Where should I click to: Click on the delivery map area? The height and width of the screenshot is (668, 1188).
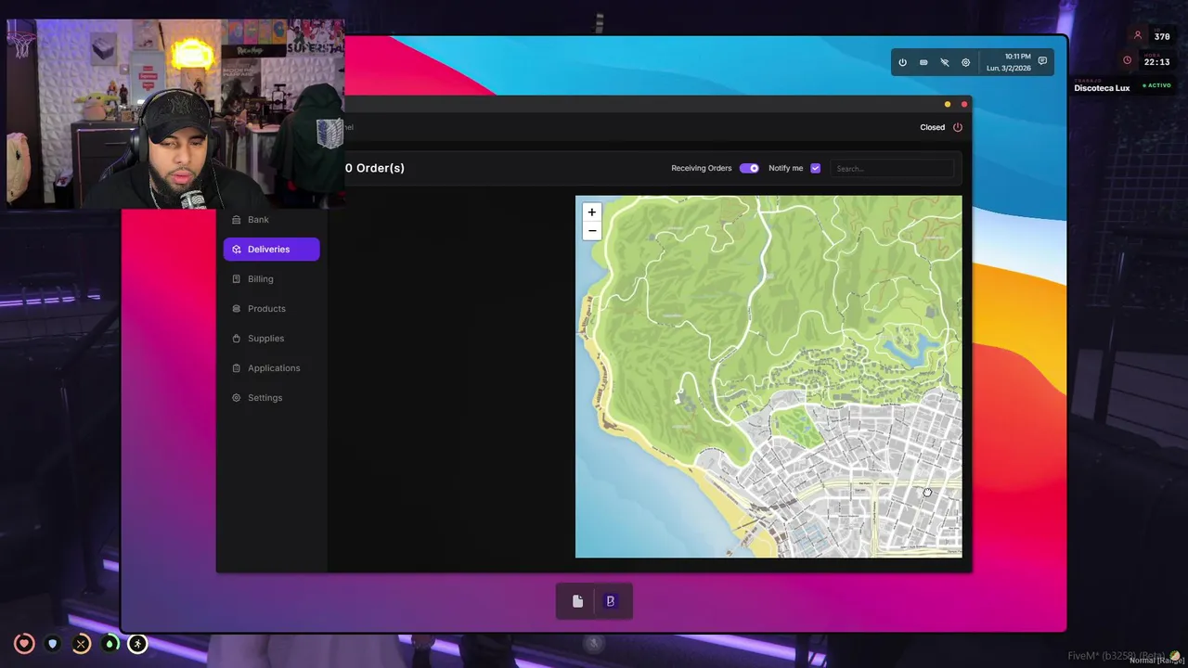768,377
